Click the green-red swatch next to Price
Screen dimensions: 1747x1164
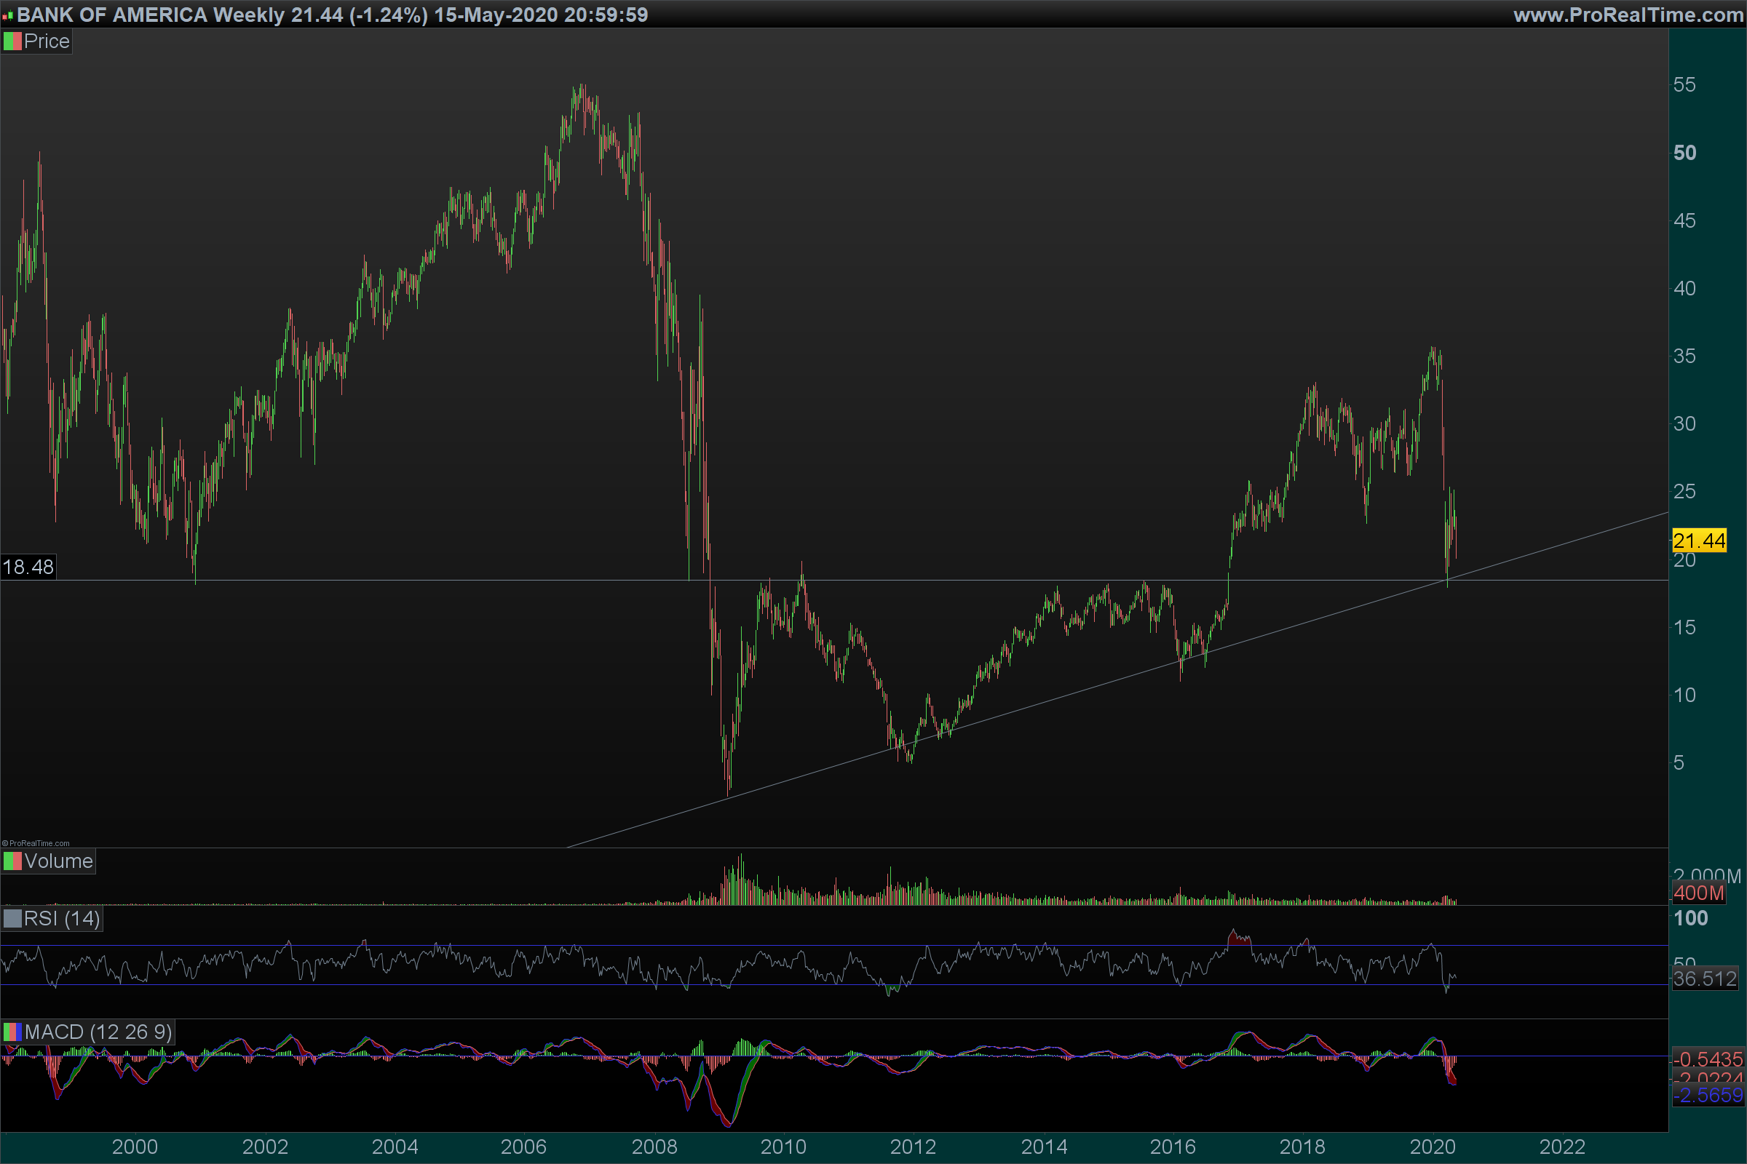[12, 41]
